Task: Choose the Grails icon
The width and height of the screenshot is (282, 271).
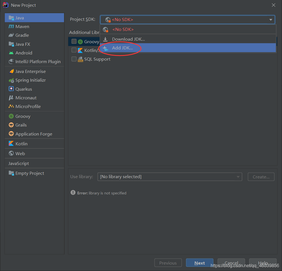Action: 11,125
